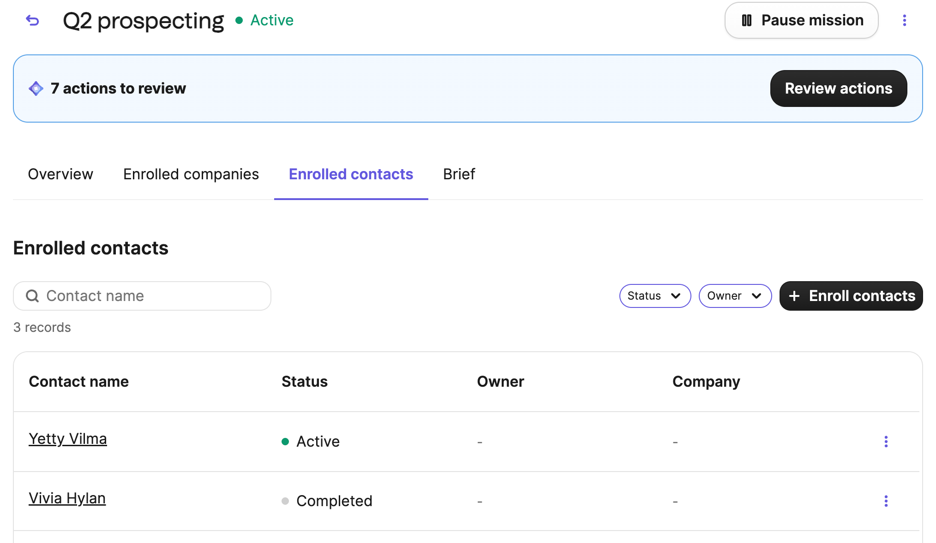Open row menu for Vivia Hylan
This screenshot has width=936, height=543.
(886, 501)
